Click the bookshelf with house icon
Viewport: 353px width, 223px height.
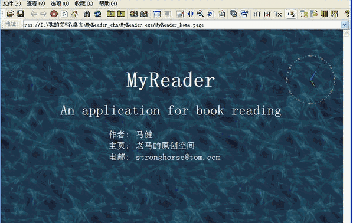(x=335, y=14)
